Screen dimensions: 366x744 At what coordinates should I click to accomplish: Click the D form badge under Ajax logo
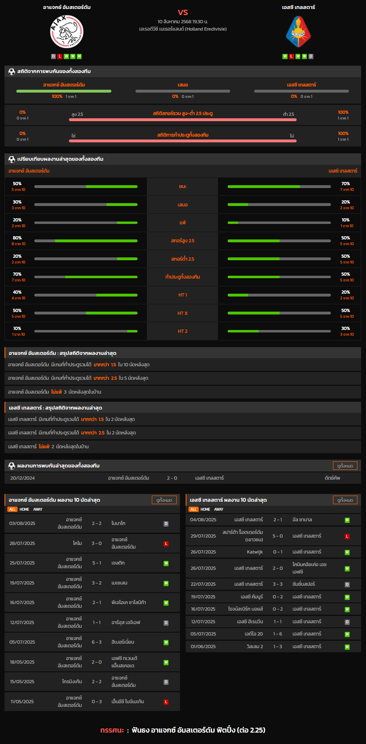tap(53, 56)
